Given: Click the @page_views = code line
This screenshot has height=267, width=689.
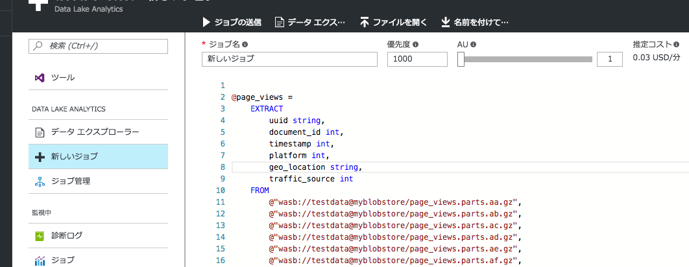Looking at the screenshot, I should [x=262, y=97].
